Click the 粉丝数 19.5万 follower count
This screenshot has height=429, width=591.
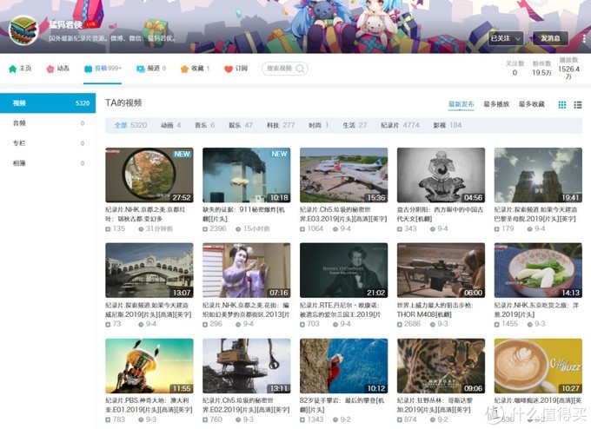pos(541,69)
